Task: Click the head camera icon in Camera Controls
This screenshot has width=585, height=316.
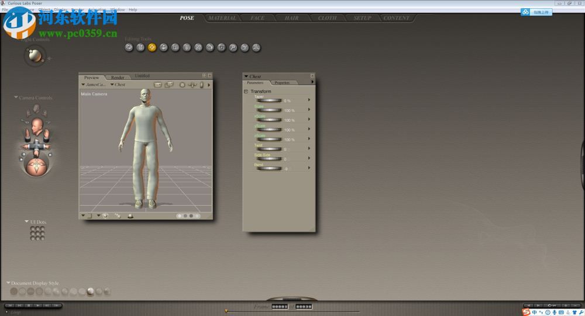Action: (36, 126)
